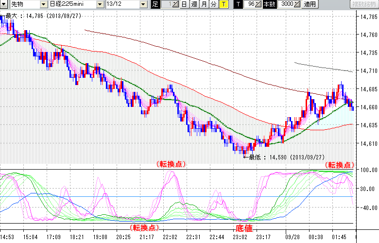Click the leftmost small arrow button in toolbar

(x=4, y=4)
